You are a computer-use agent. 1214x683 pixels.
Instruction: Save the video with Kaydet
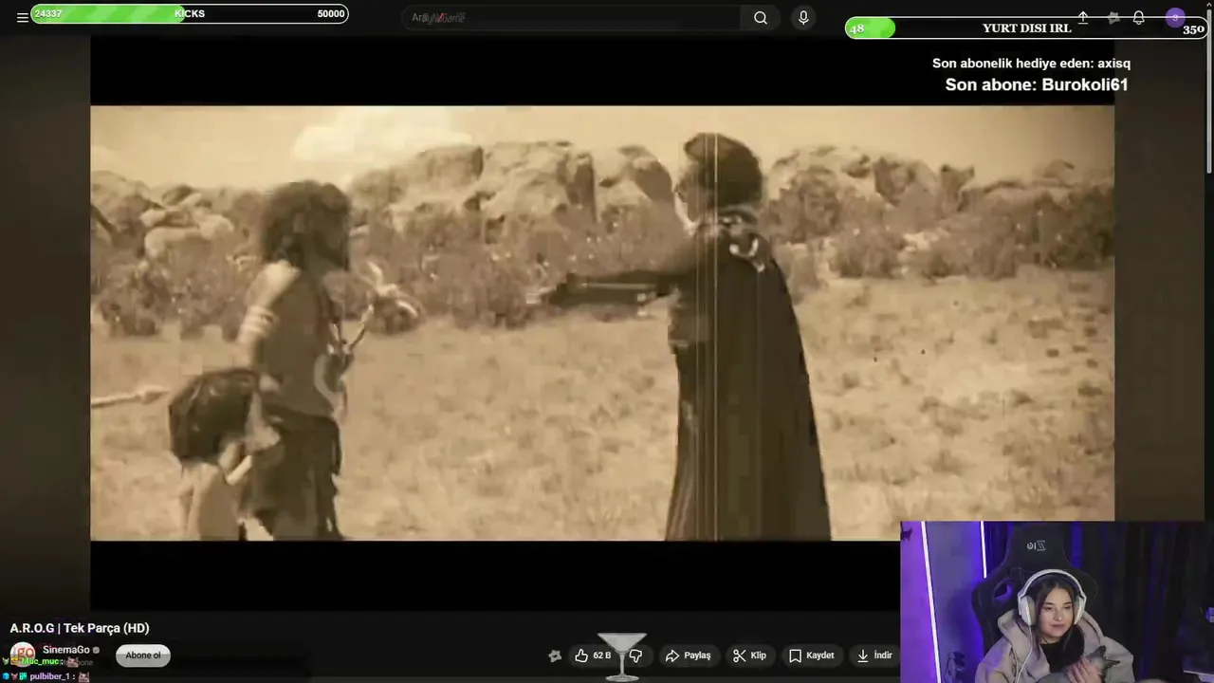tap(812, 655)
